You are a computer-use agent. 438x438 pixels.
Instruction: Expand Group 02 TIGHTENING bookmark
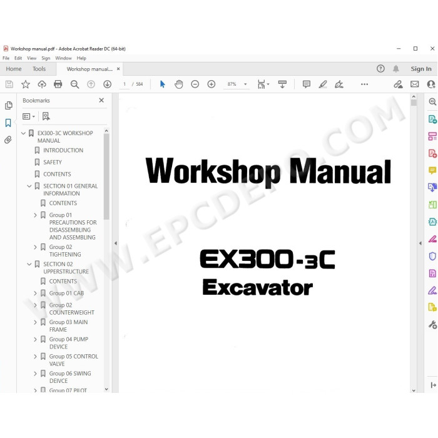pyautogui.click(x=35, y=247)
